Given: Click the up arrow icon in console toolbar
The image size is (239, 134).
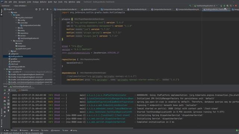Looking at the screenshot, I should (8, 94).
